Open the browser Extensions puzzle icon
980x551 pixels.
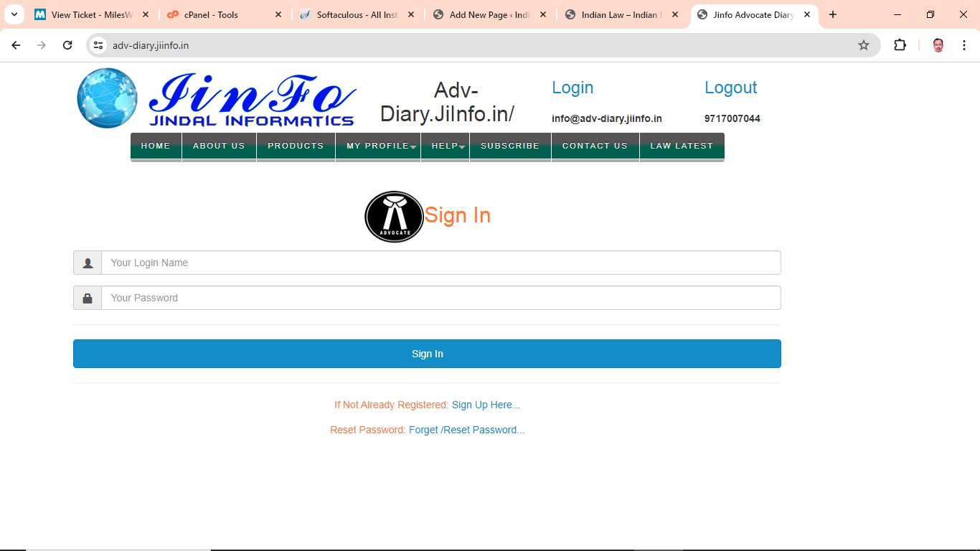900,45
